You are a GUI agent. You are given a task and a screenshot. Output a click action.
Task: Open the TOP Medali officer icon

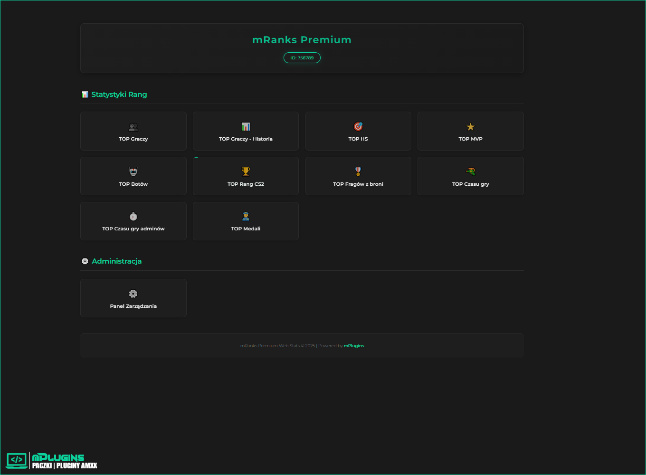point(246,217)
